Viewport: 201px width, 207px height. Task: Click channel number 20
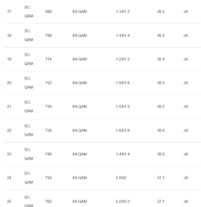[x=9, y=83]
